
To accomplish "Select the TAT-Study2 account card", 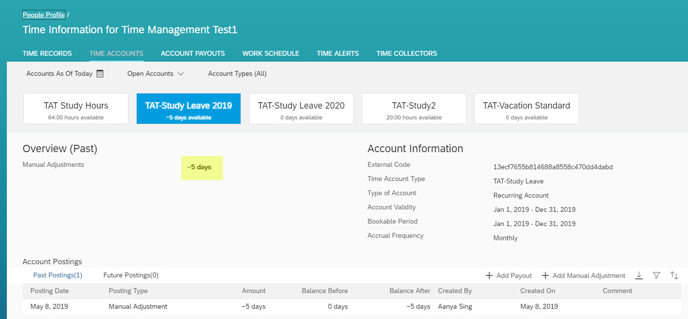I will [414, 109].
